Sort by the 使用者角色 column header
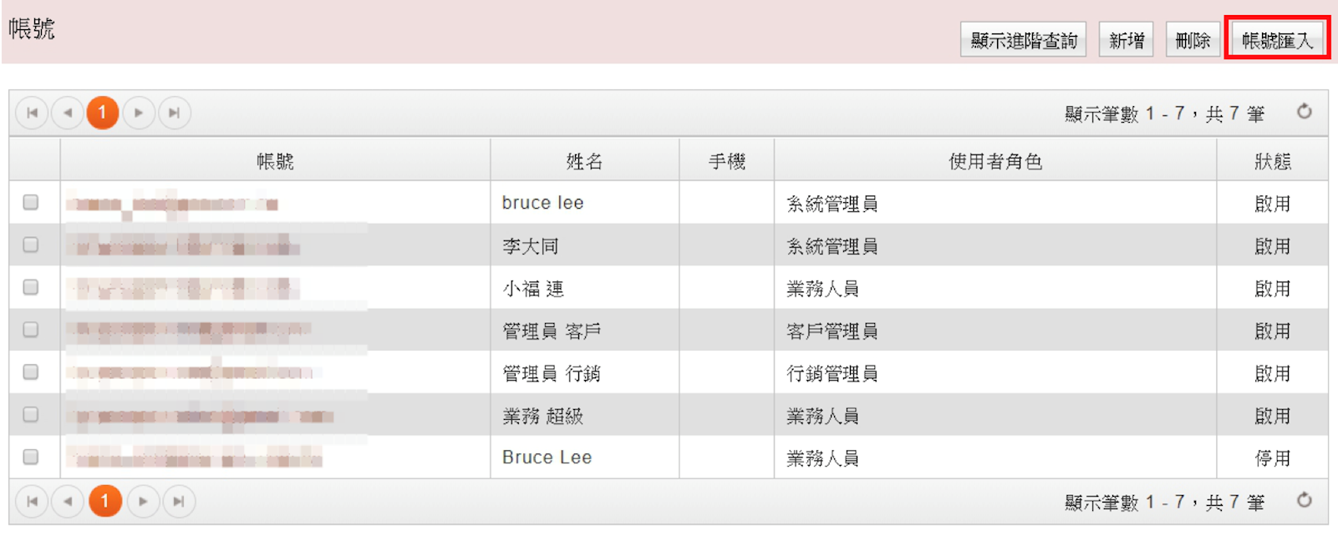Viewport: 1338px width, 536px height. [x=995, y=161]
